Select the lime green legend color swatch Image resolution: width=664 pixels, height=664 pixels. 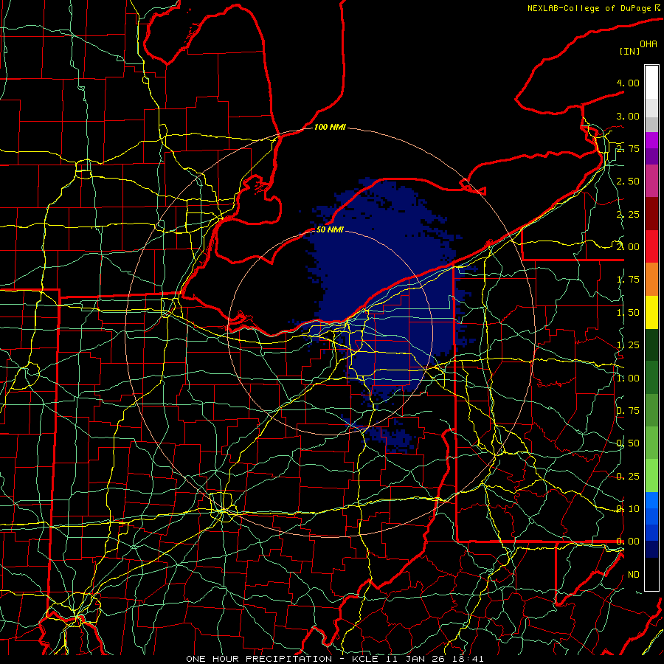point(651,476)
